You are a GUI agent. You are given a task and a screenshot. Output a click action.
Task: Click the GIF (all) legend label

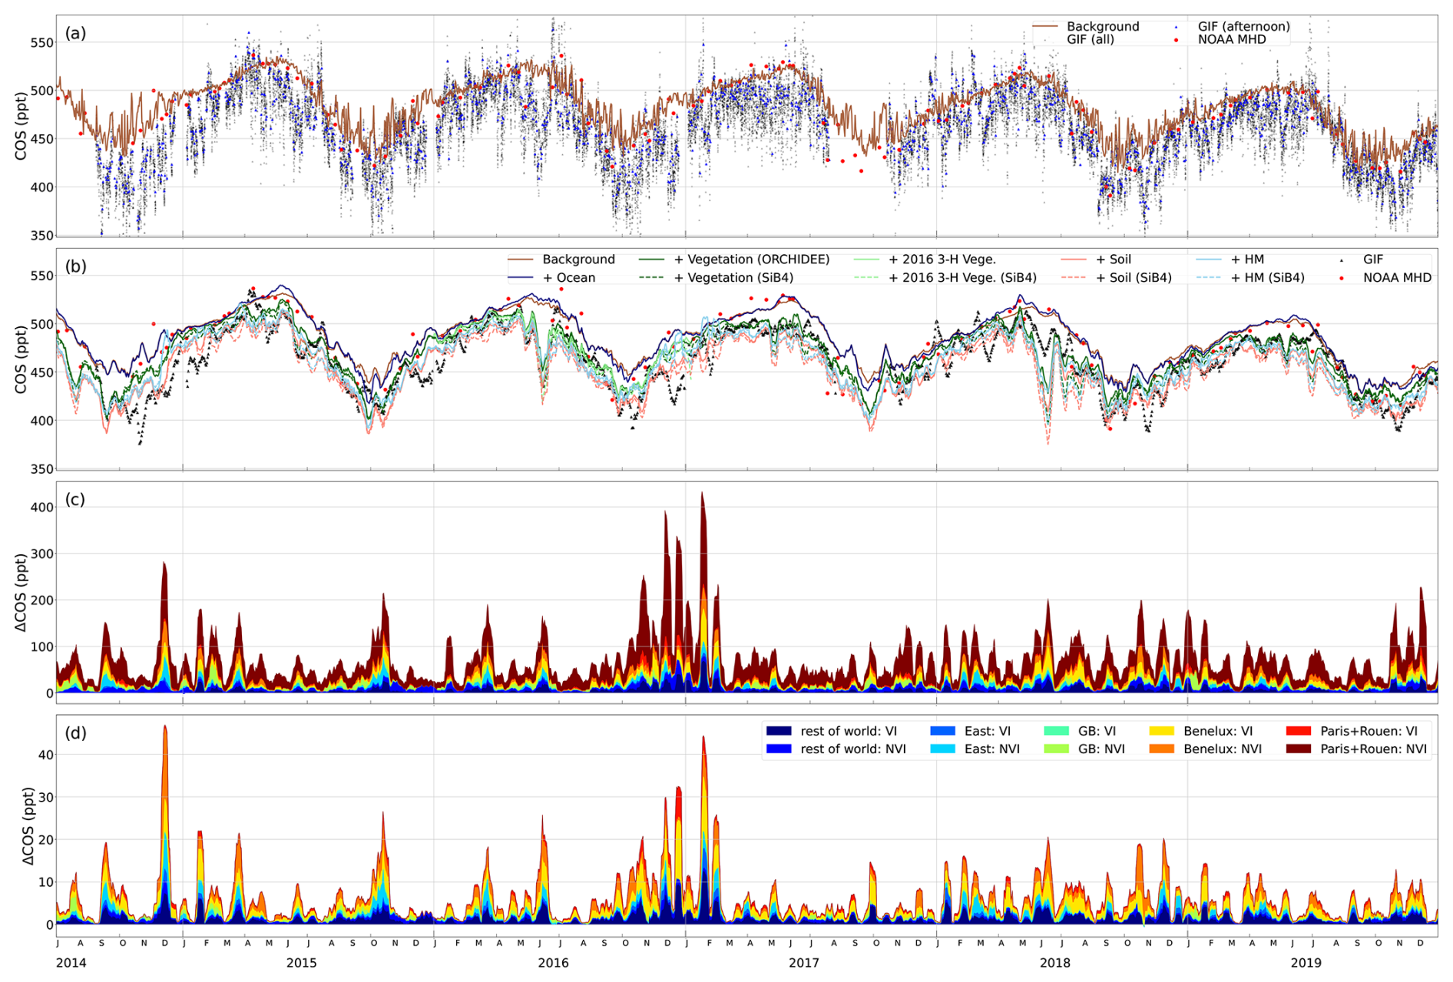[x=1090, y=39]
